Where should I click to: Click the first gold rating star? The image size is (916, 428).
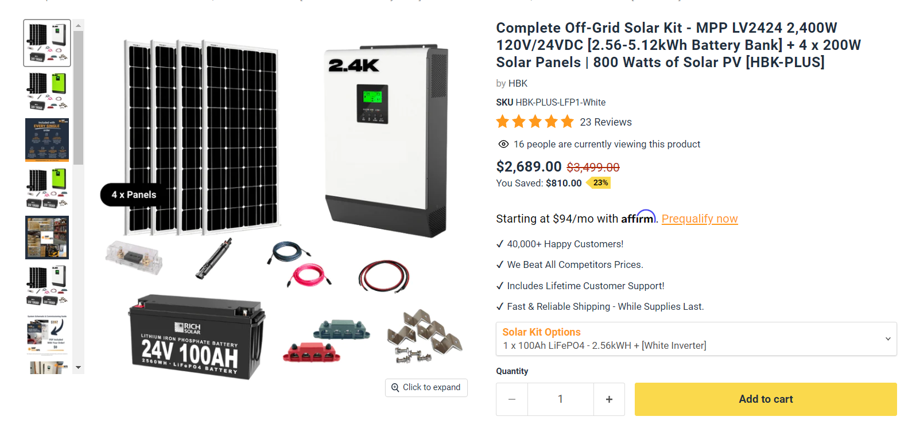tap(502, 122)
